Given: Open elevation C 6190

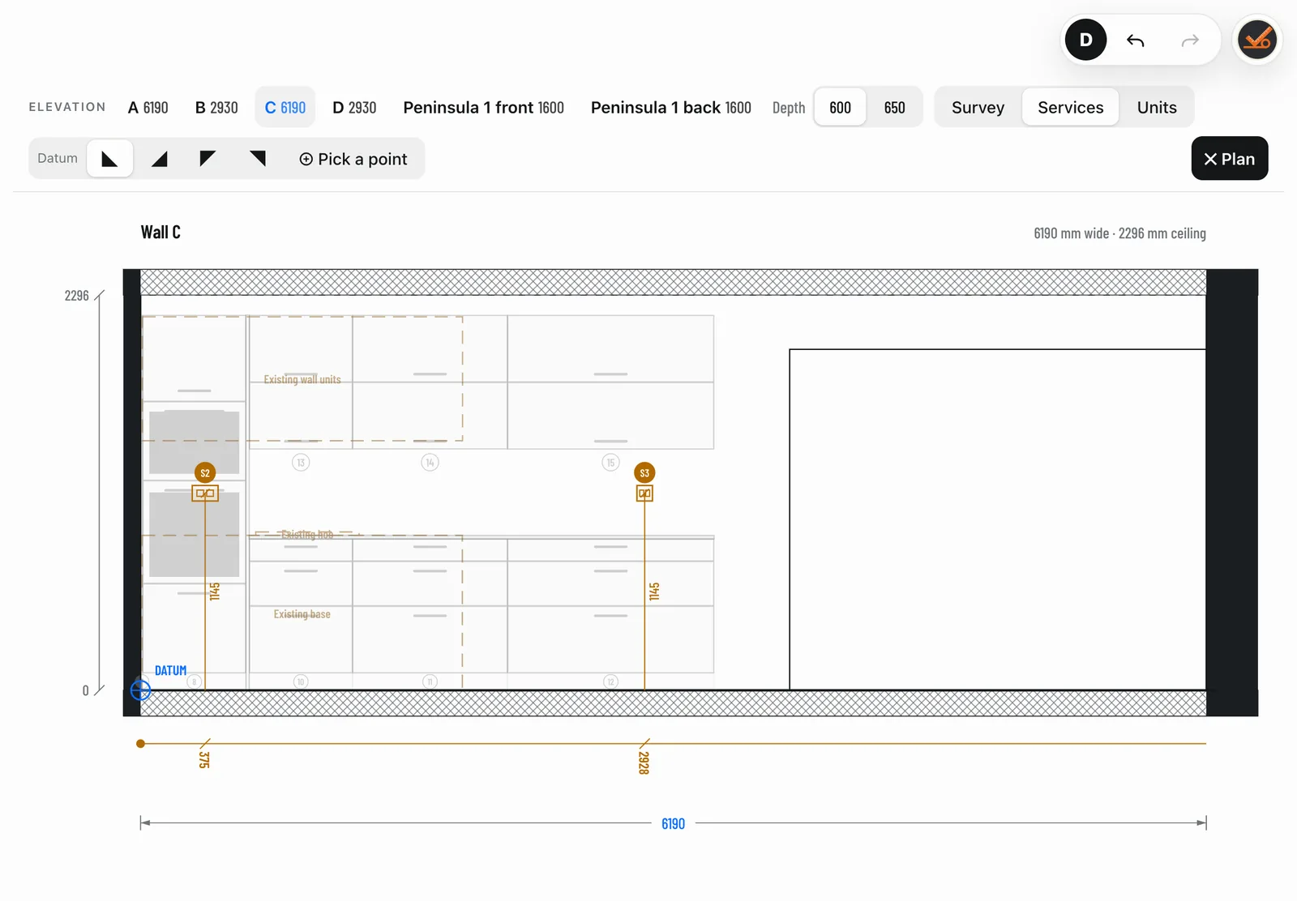Looking at the screenshot, I should 285,107.
